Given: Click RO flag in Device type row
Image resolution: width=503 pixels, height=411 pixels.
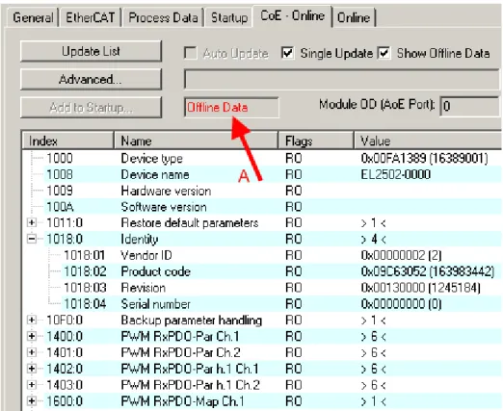Looking at the screenshot, I should 294,158.
